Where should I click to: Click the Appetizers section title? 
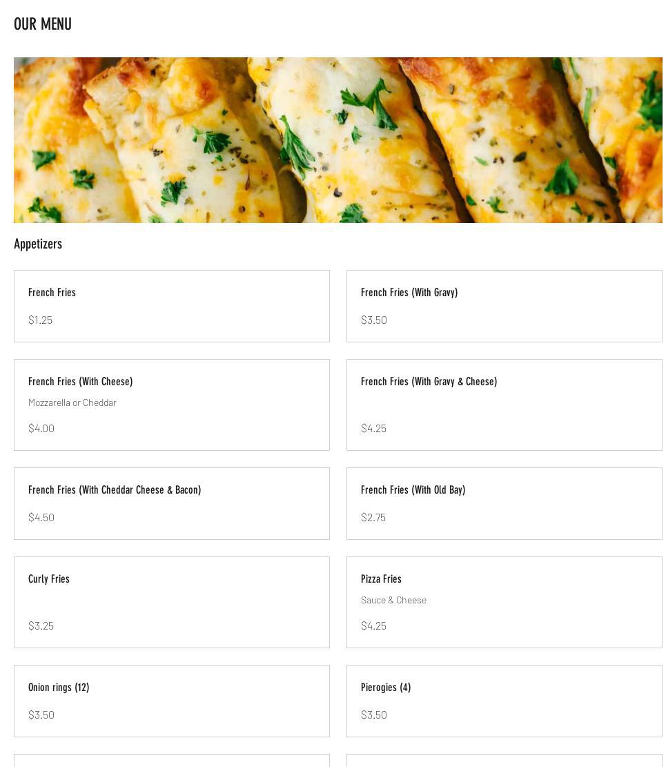point(38,244)
